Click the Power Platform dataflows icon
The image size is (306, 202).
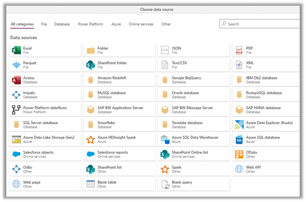click(16, 110)
